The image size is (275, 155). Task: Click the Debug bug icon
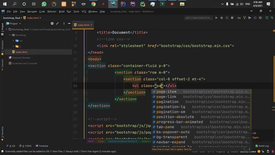click(x=222, y=18)
